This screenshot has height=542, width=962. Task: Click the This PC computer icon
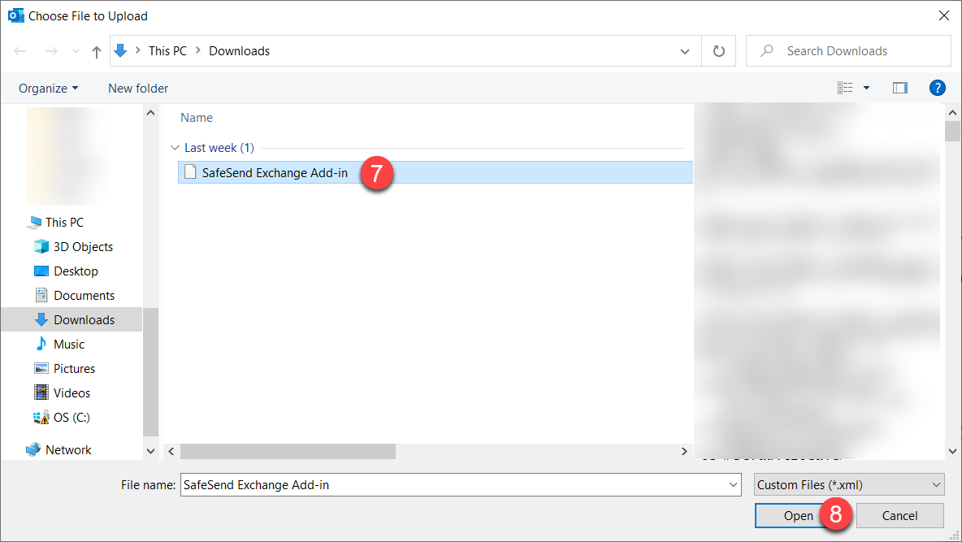coord(34,222)
